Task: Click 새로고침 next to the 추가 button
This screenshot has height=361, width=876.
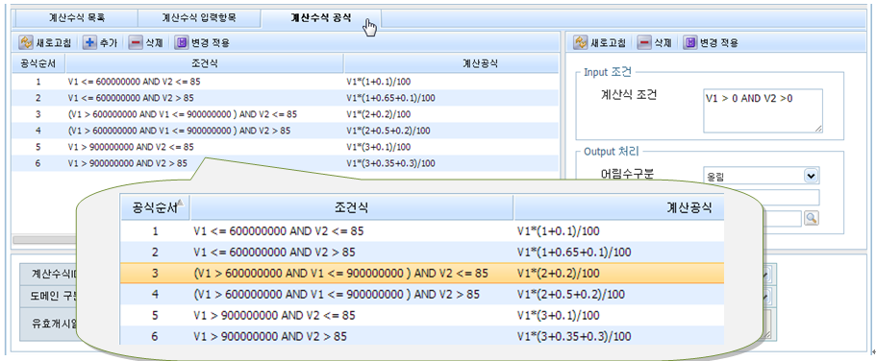Action: (45, 42)
